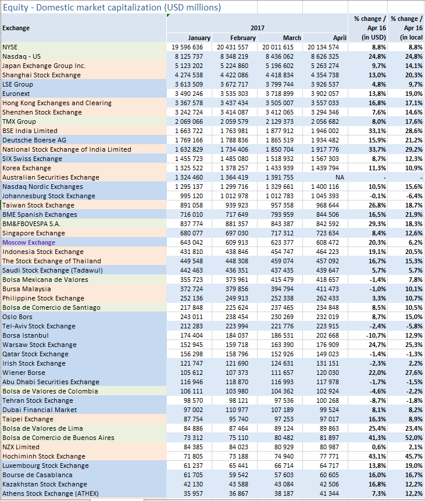Select the 'Taiwan Stock Exchange' cell
The width and height of the screenshot is (425, 501).
[x=84, y=205]
